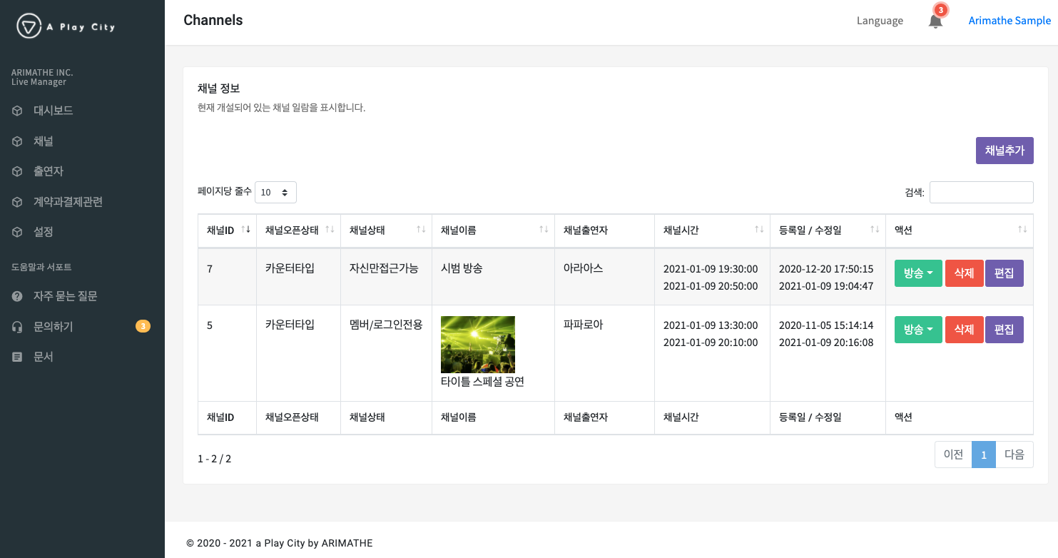1058x558 pixels.
Task: Click the 문서 document icon
Action: [17, 357]
